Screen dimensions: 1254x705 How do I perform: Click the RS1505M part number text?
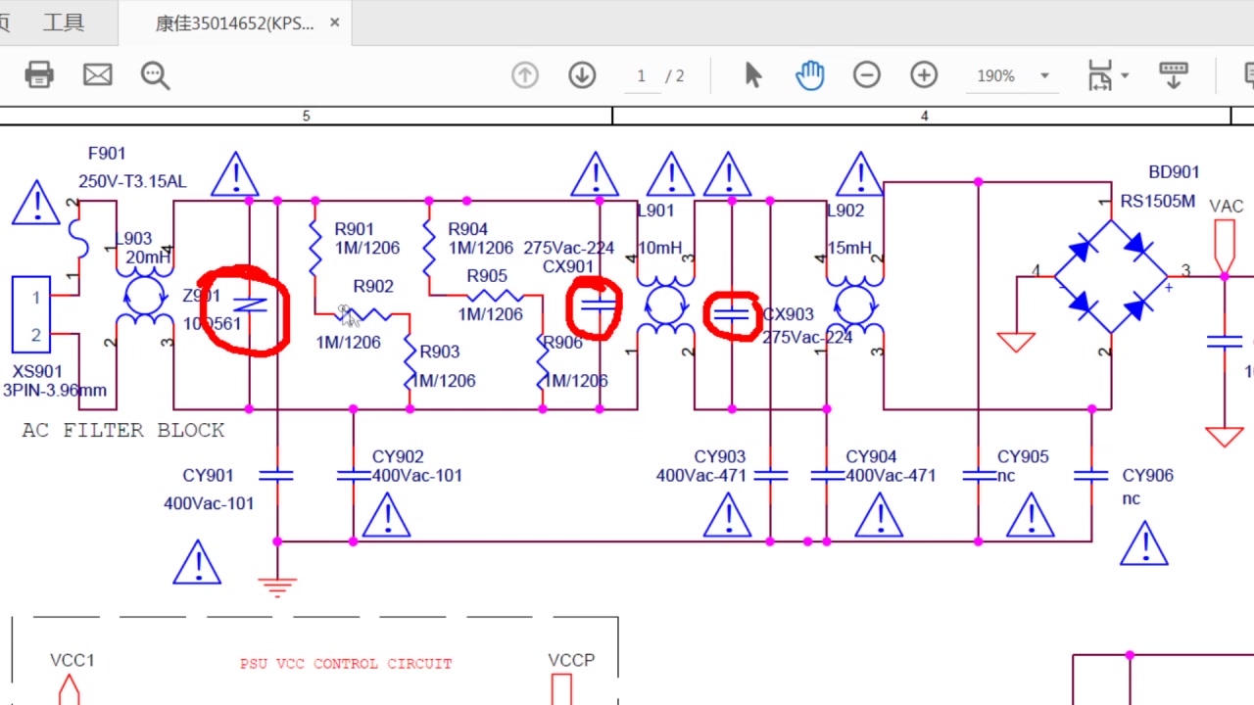(x=1158, y=202)
